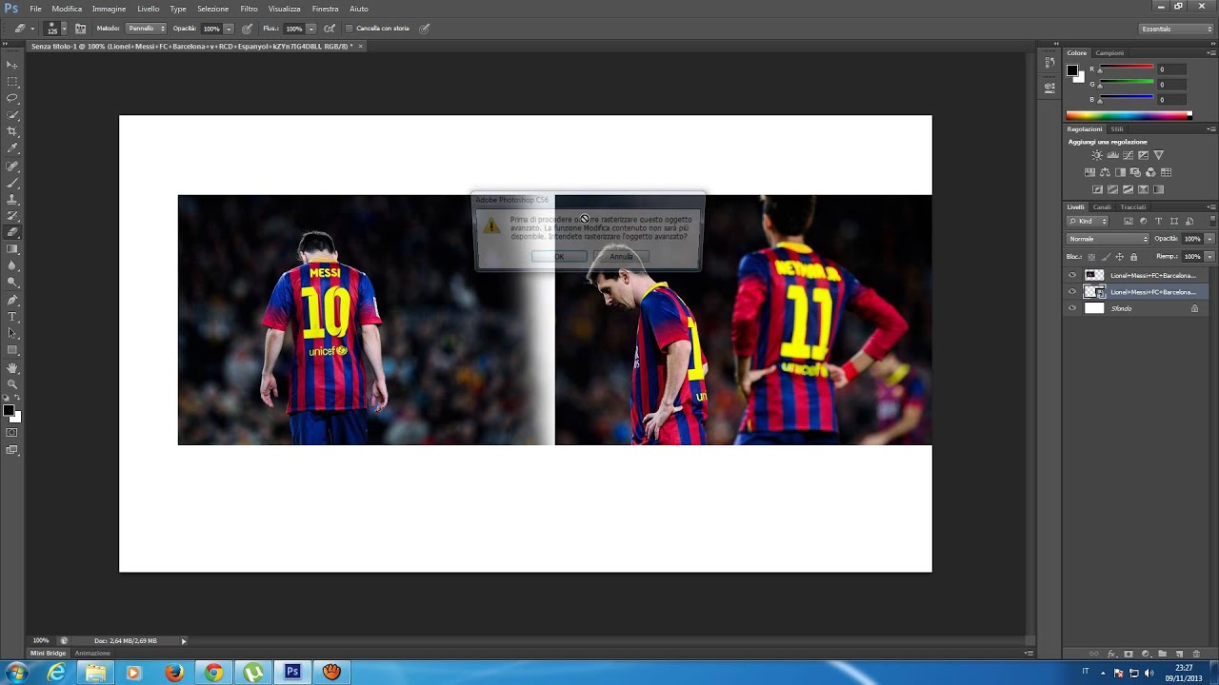Screen dimensions: 1219x685
Task: Open Photoshop from the Windows taskbar
Action: [292, 673]
